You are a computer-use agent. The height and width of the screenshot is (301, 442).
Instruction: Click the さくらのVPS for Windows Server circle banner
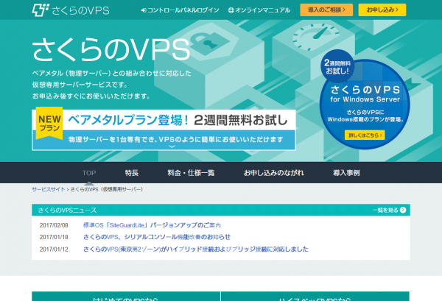365,105
